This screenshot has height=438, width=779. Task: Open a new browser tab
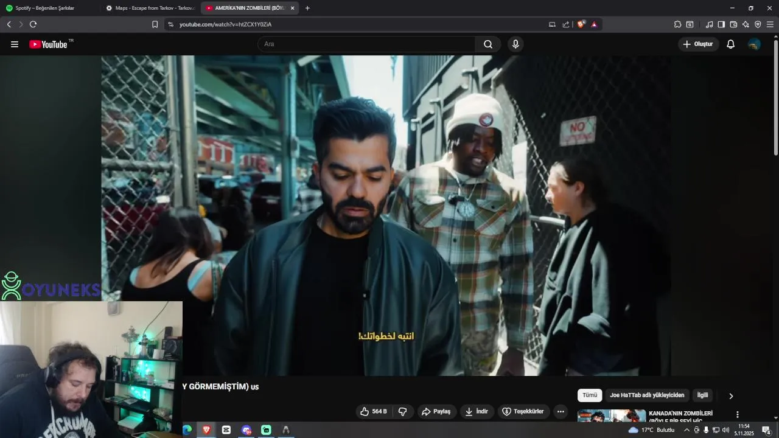tap(307, 8)
